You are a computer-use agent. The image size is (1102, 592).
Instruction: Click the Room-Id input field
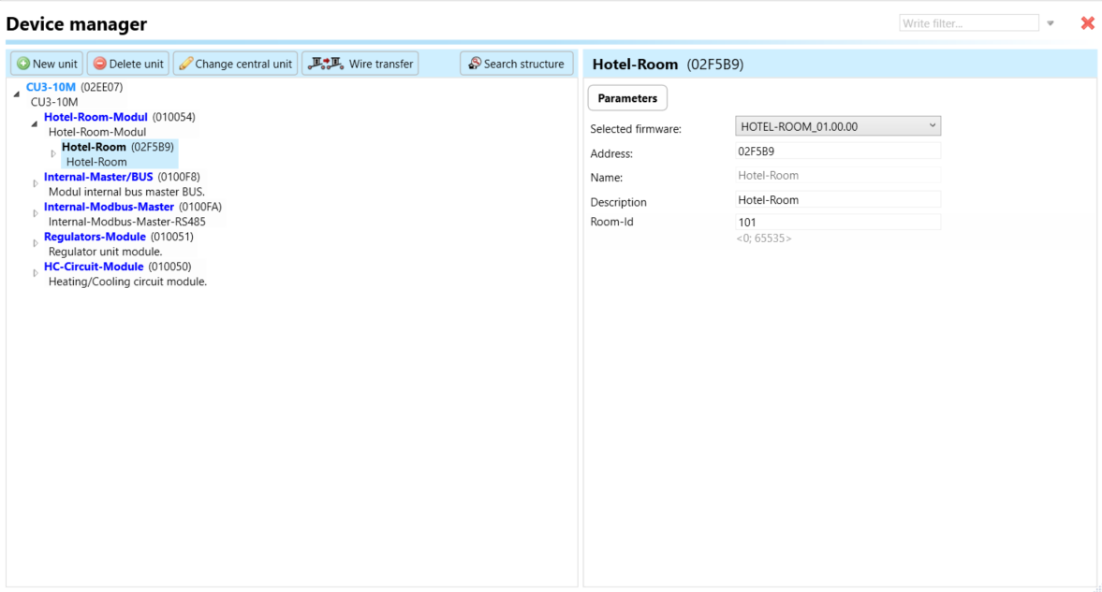[838, 223]
